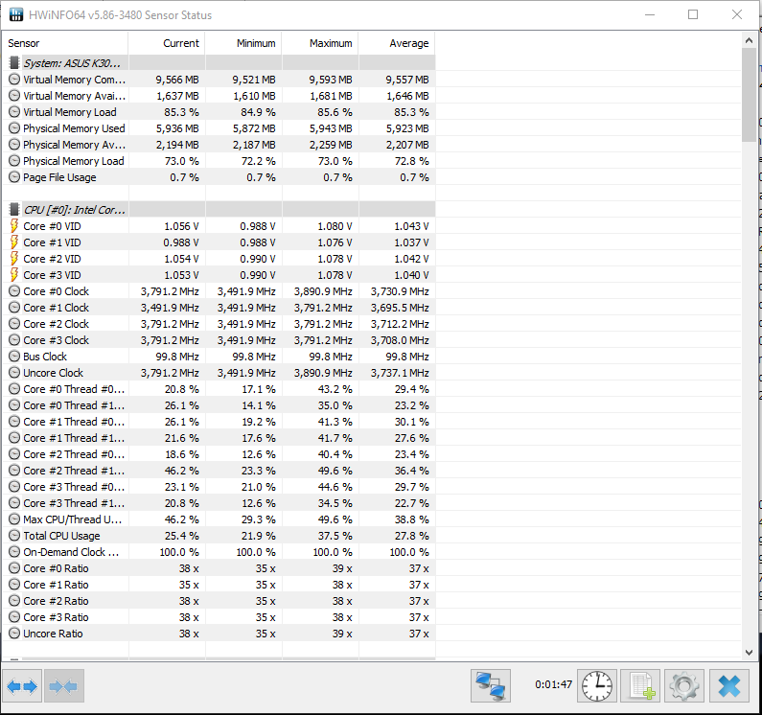Click the scrollbar up arrow

coord(749,41)
